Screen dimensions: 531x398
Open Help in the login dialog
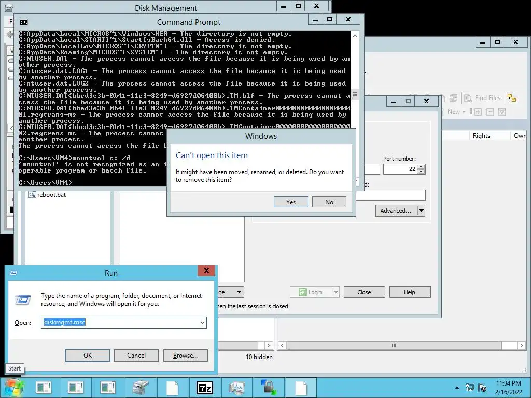(x=410, y=292)
